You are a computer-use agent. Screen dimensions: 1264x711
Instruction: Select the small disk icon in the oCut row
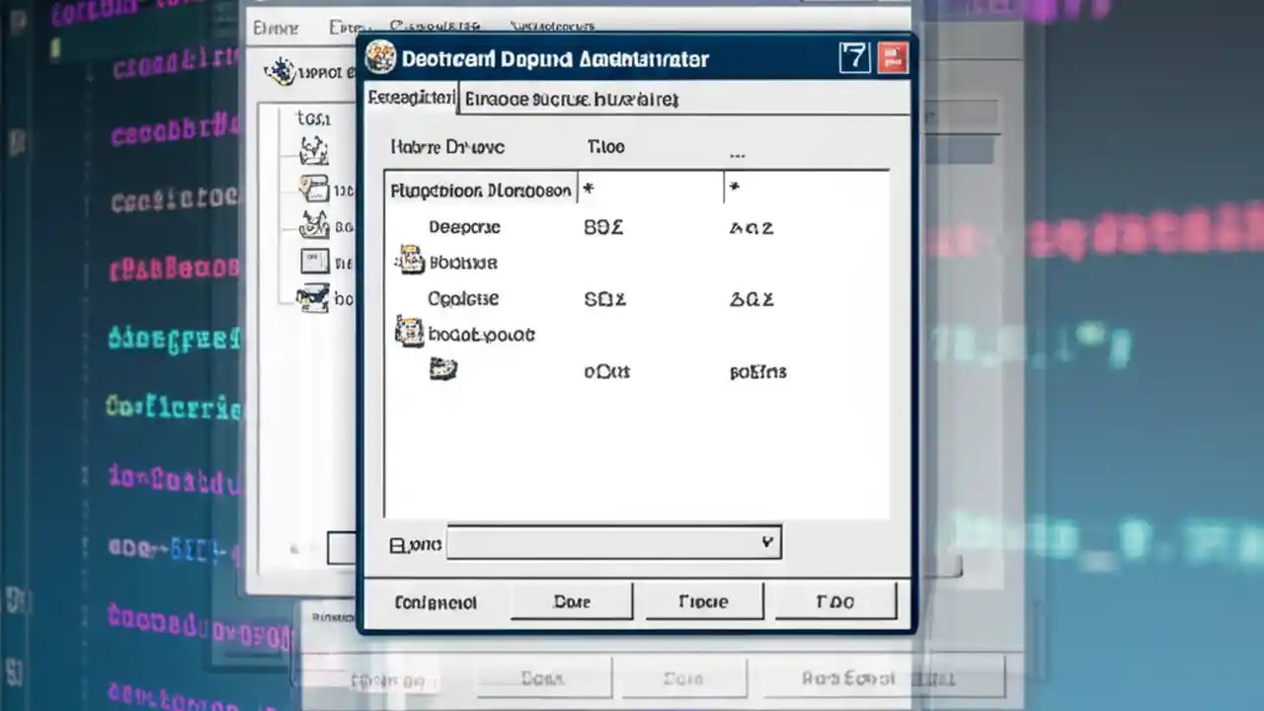click(443, 367)
